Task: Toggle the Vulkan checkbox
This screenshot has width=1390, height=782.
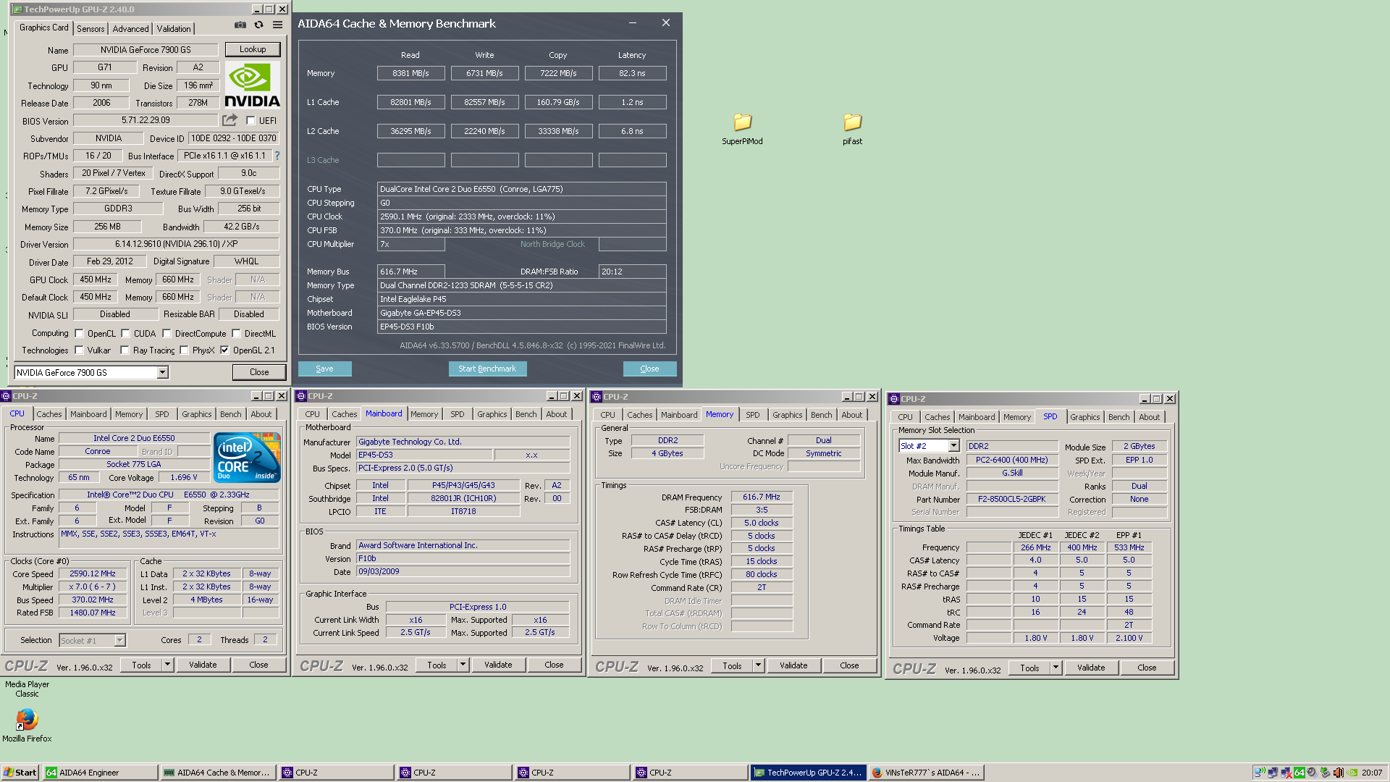Action: click(79, 350)
